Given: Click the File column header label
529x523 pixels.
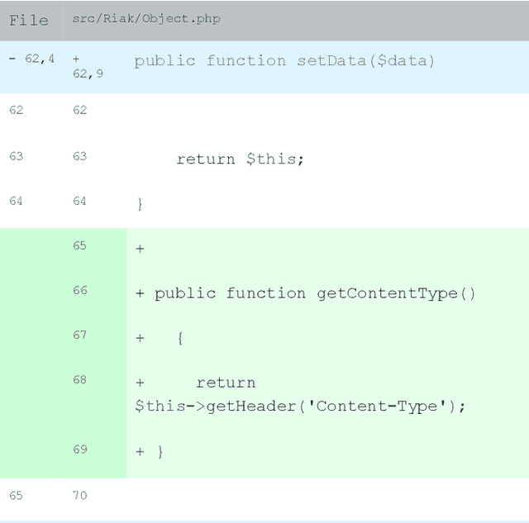Looking at the screenshot, I should click(29, 20).
